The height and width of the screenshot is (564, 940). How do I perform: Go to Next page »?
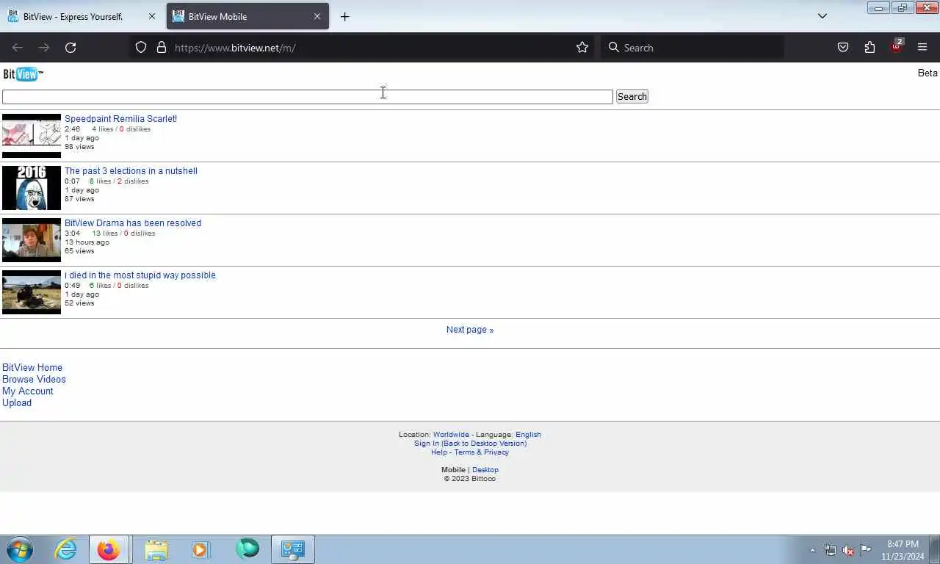pos(470,330)
